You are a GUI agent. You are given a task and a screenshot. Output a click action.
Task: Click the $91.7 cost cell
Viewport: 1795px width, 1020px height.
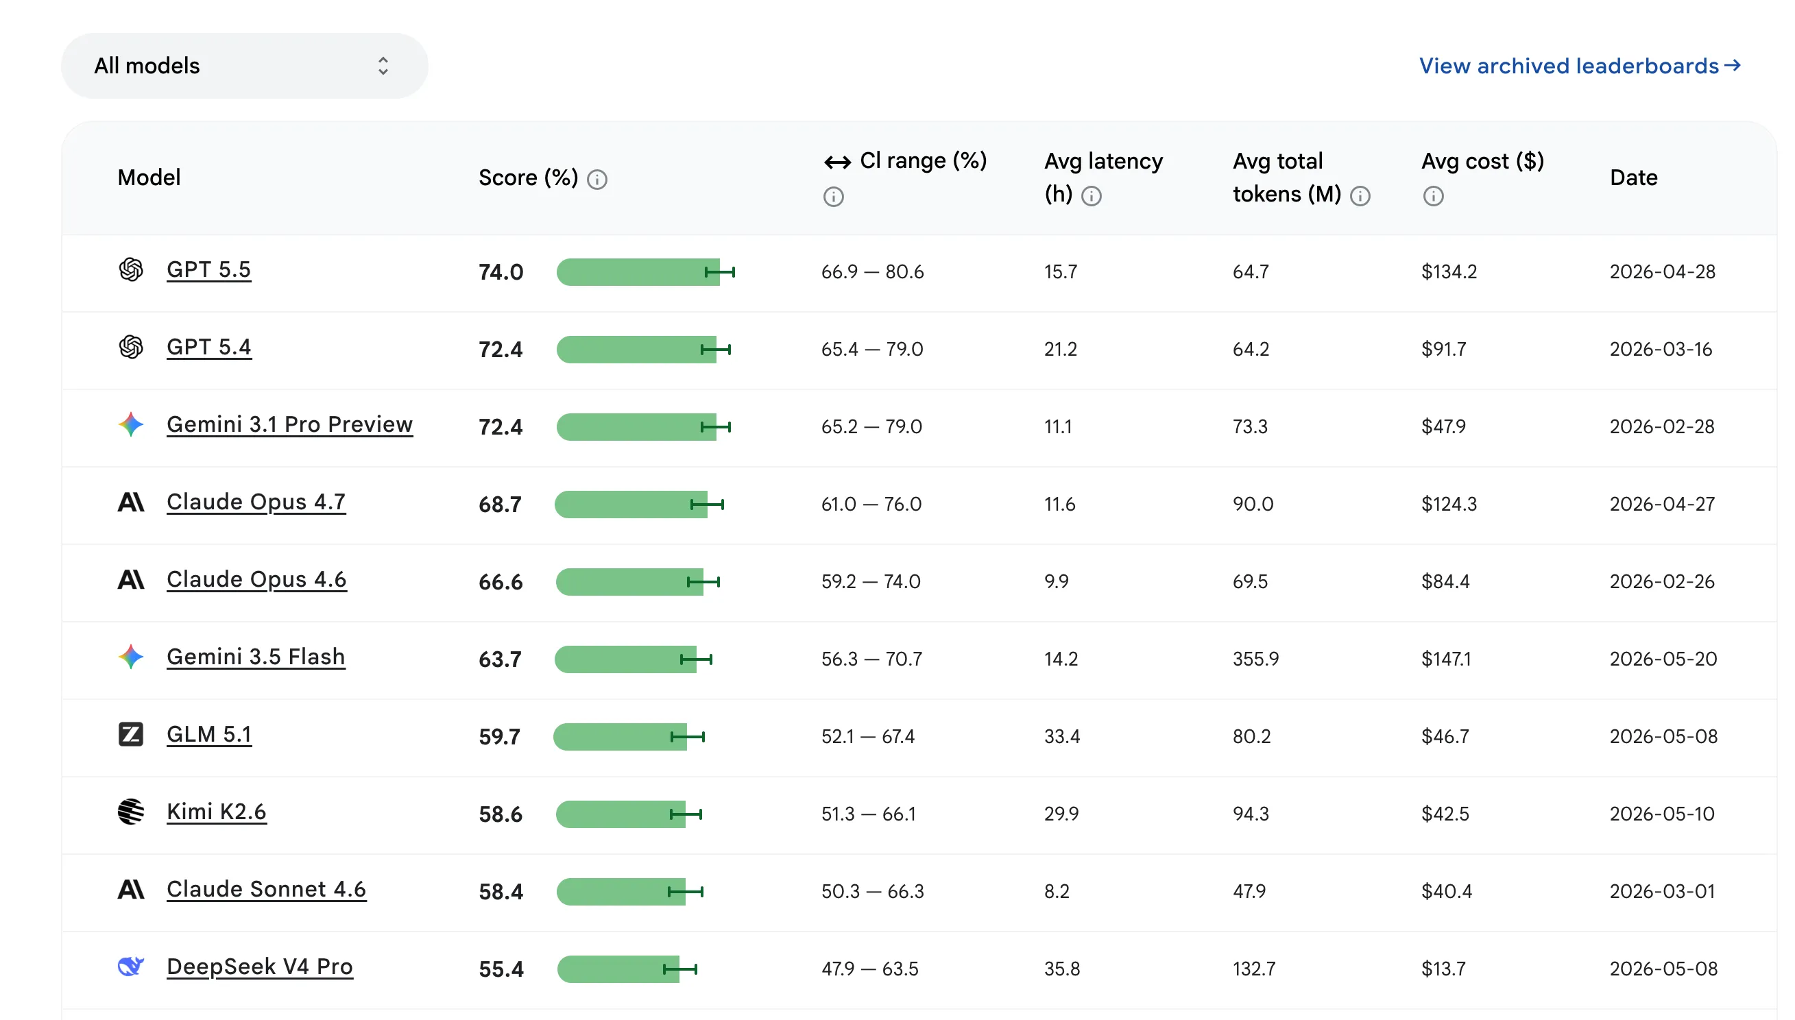point(1443,350)
